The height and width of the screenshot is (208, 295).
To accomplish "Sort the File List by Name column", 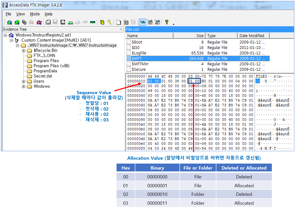I will tap(149, 36).
